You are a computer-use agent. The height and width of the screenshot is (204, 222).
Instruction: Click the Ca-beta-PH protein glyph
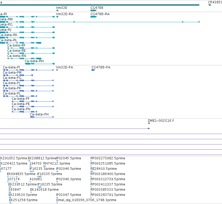42,117
